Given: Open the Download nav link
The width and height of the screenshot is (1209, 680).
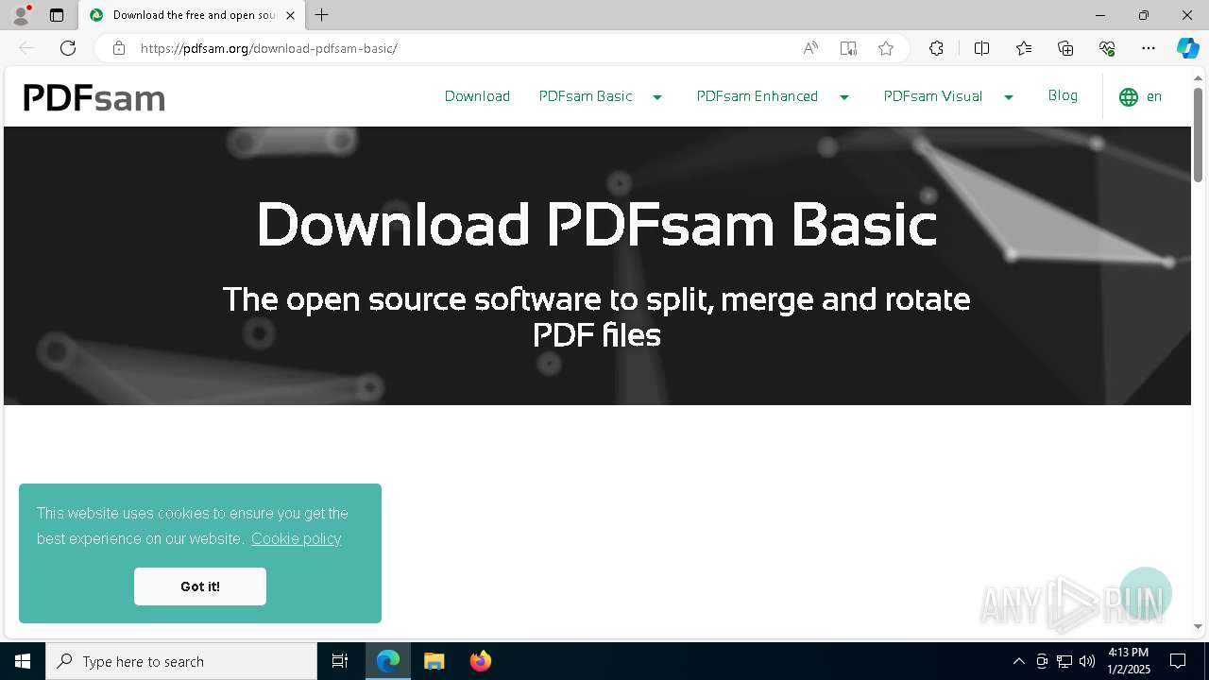Looking at the screenshot, I should coord(477,96).
